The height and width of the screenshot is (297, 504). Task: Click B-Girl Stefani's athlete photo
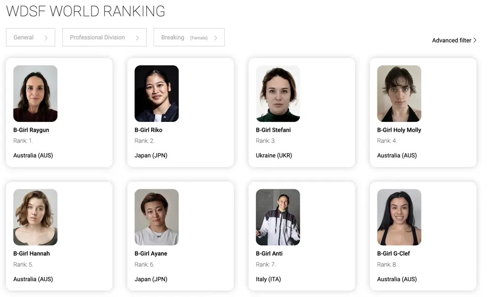click(x=278, y=93)
